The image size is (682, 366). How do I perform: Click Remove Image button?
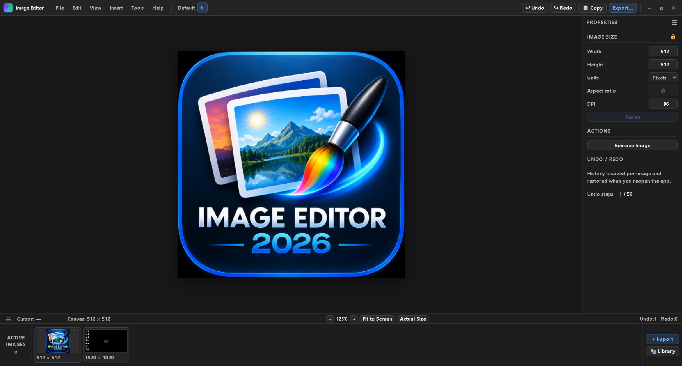pos(632,145)
